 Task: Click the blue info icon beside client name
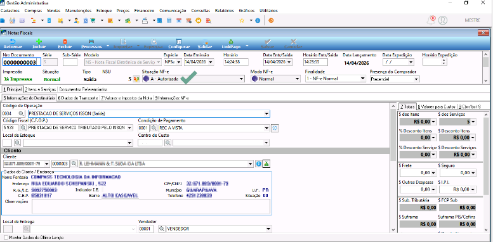259,164
